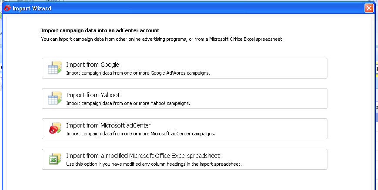Switch to the partially hidden Research tab
Screen dimensions: 378x190
[54, 1]
